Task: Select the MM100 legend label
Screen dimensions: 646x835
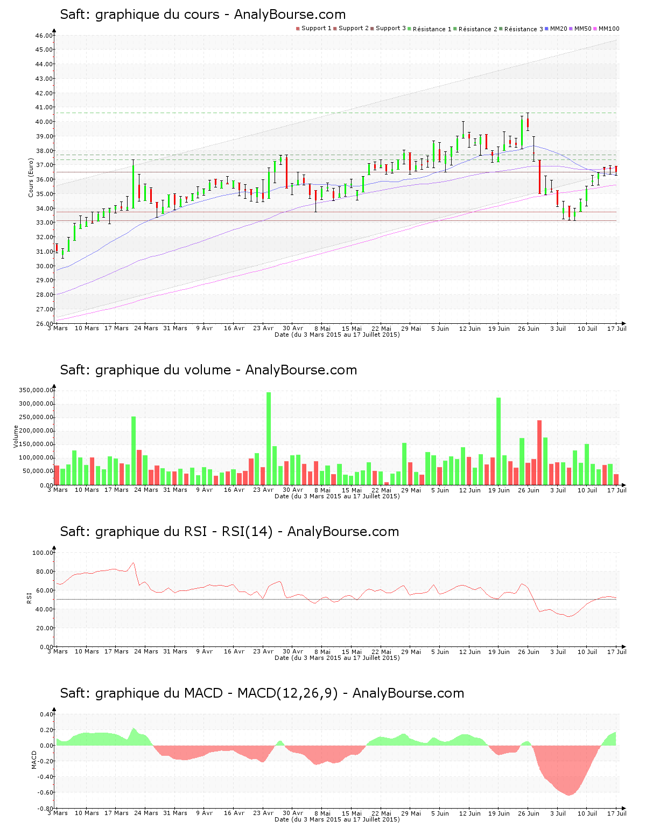Action: (609, 29)
